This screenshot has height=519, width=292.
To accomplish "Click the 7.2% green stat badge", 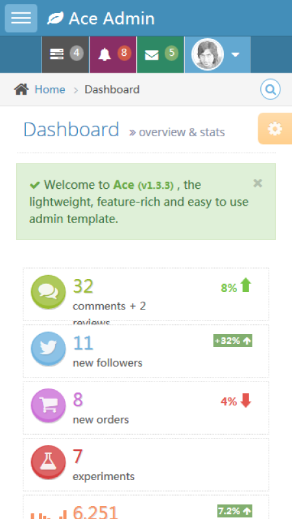I will coord(235,511).
